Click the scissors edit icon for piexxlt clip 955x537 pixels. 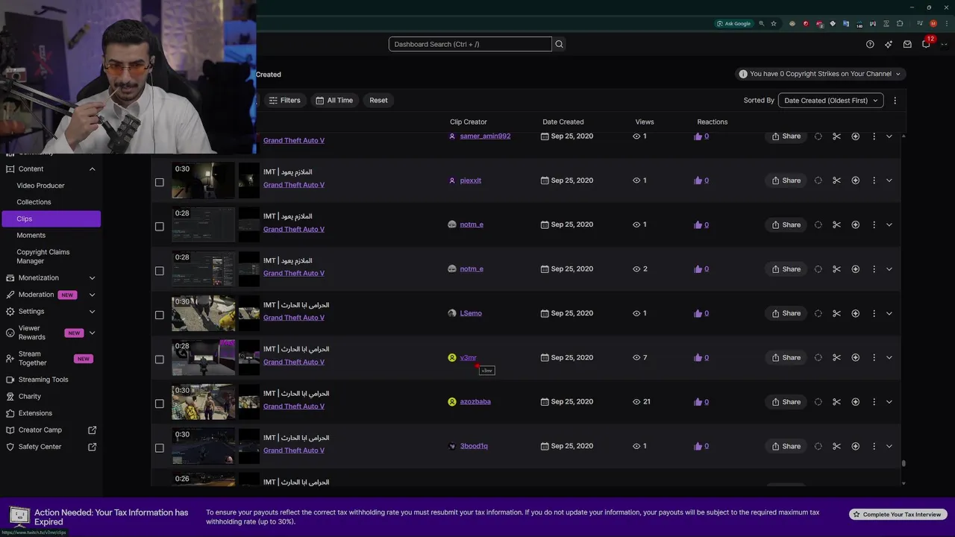(x=836, y=180)
